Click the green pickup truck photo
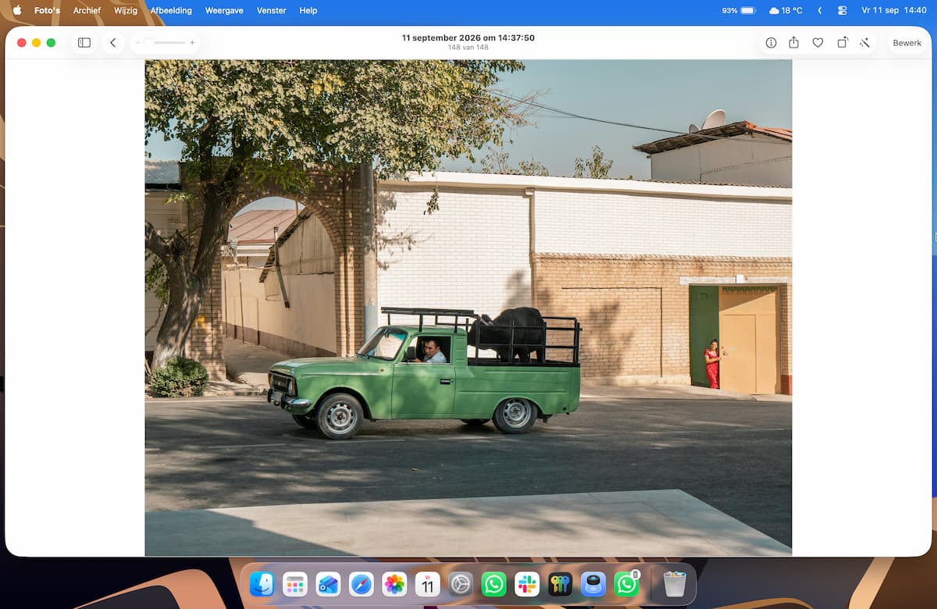The image size is (937, 609). pyautogui.click(x=468, y=308)
